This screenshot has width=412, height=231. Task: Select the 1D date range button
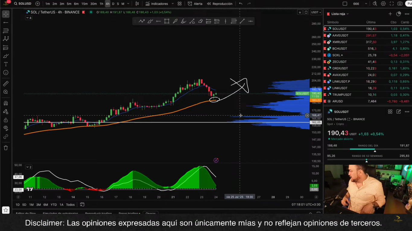pyautogui.click(x=17, y=205)
